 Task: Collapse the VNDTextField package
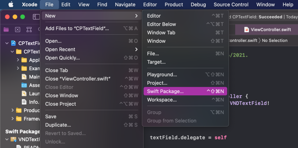pyautogui.click(x=7, y=140)
